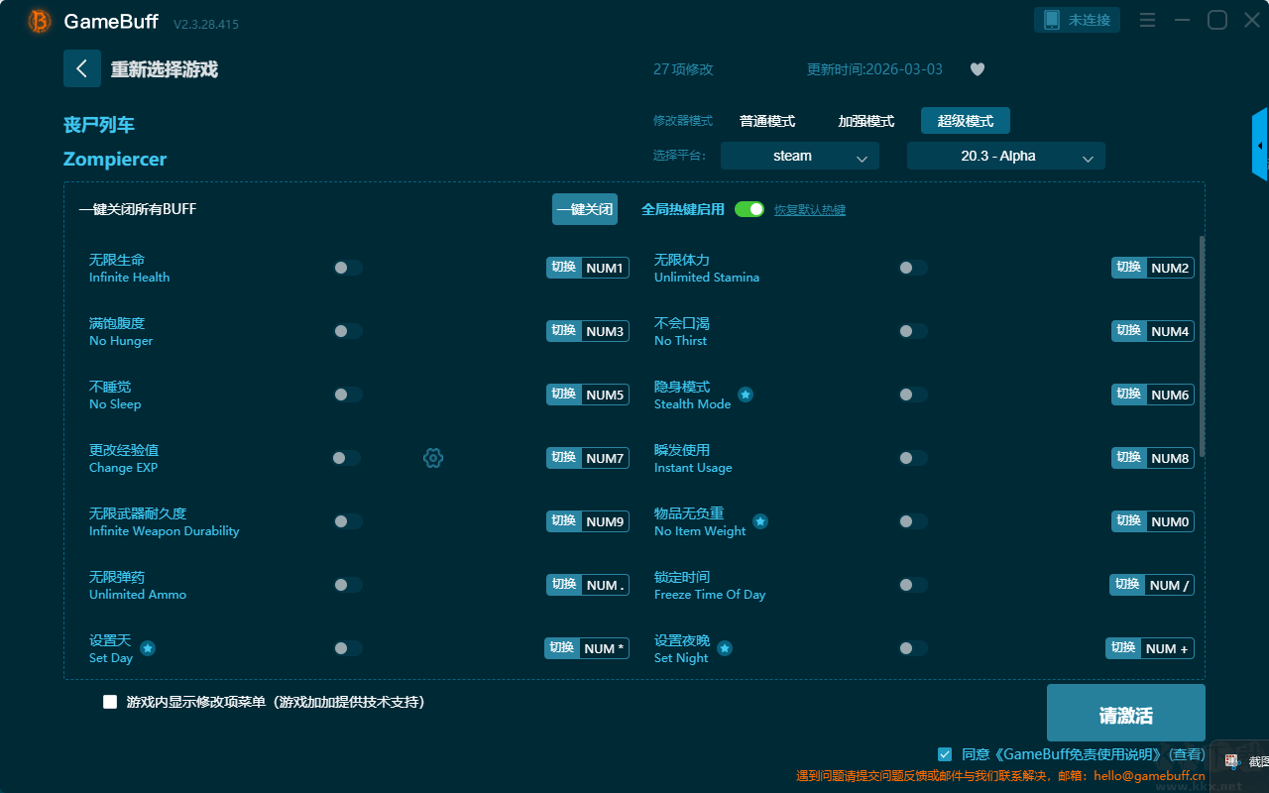Open Change EXP settings gear
Image resolution: width=1269 pixels, height=793 pixels.
pos(433,458)
